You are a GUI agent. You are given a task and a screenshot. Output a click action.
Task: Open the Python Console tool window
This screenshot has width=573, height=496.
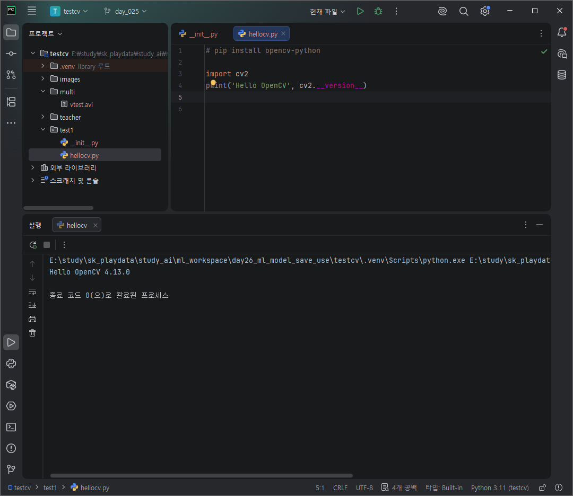pyautogui.click(x=11, y=364)
